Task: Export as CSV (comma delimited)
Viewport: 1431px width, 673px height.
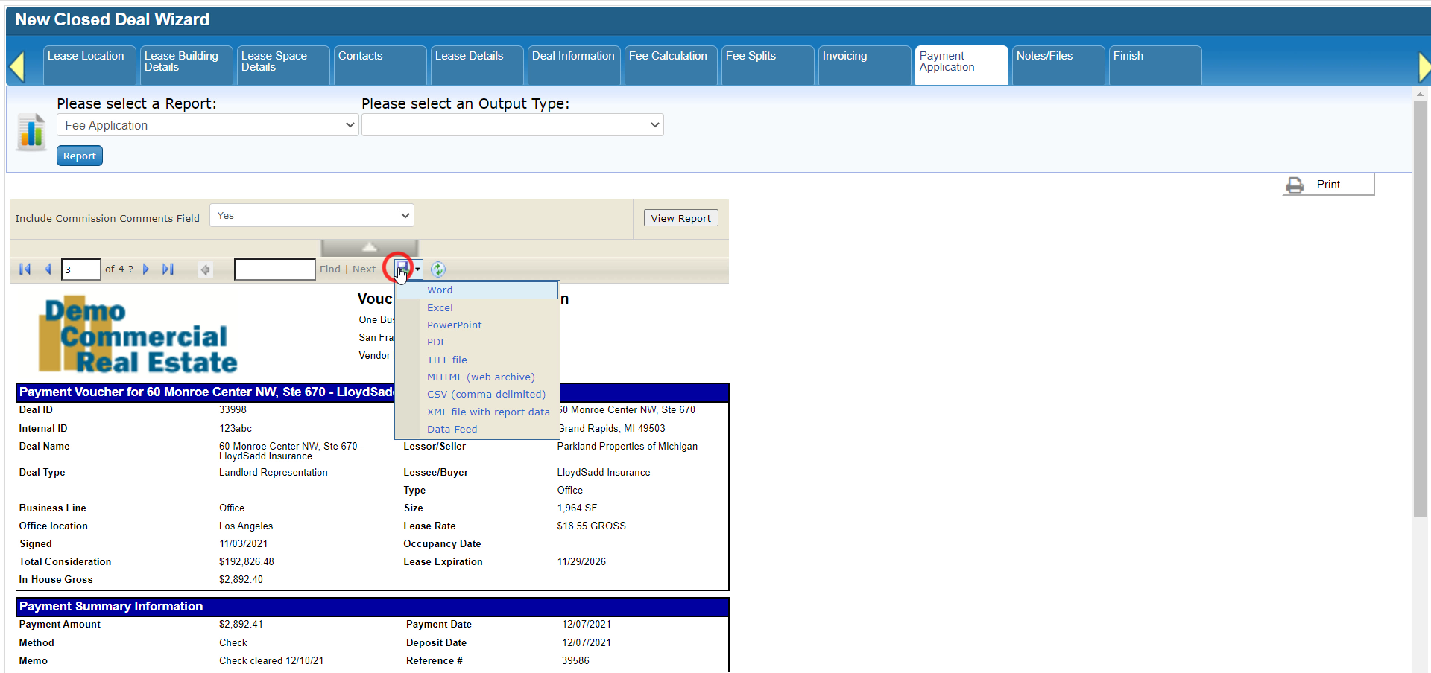Action: 486,395
